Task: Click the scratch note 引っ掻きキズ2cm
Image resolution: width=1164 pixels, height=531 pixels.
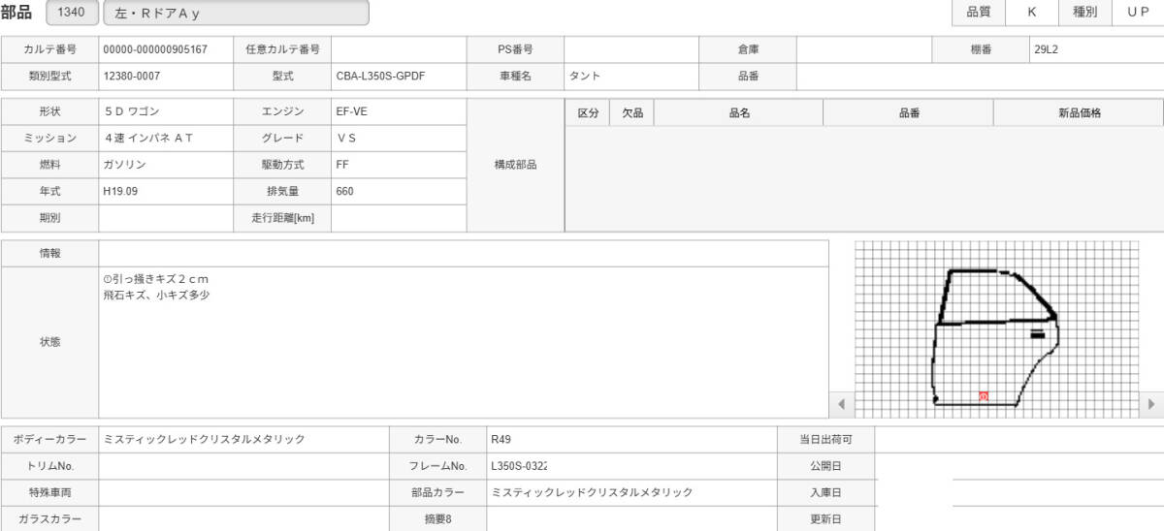Action: click(155, 279)
